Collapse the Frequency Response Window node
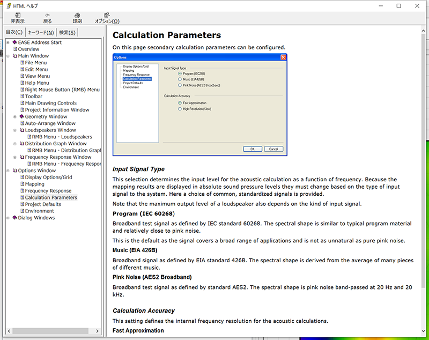The width and height of the screenshot is (429, 340). pyautogui.click(x=15, y=157)
